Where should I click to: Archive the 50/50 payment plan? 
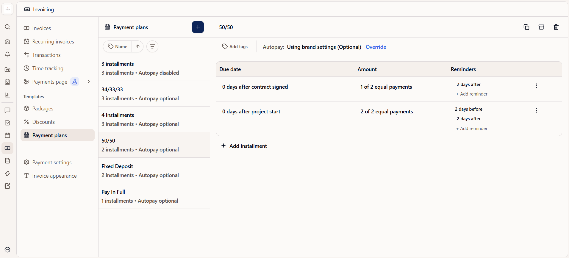click(541, 27)
